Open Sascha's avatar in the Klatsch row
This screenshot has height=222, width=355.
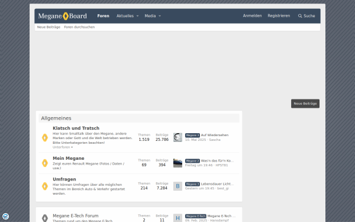click(177, 137)
